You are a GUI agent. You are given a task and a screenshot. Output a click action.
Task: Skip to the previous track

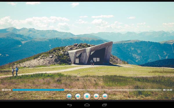point(69,96)
